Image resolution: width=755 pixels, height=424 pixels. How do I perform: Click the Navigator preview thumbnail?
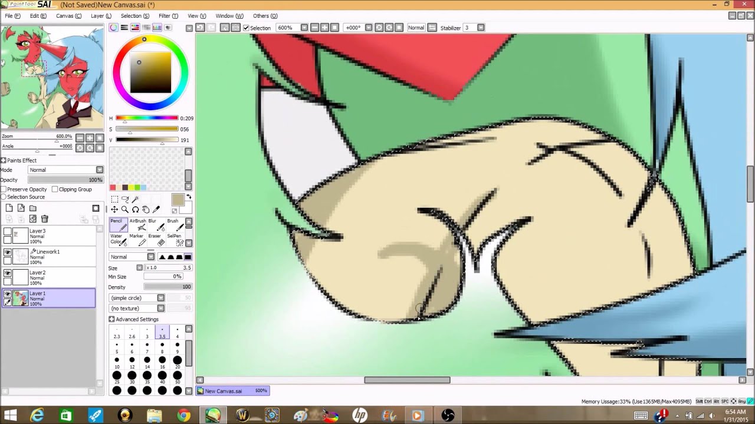click(52, 77)
